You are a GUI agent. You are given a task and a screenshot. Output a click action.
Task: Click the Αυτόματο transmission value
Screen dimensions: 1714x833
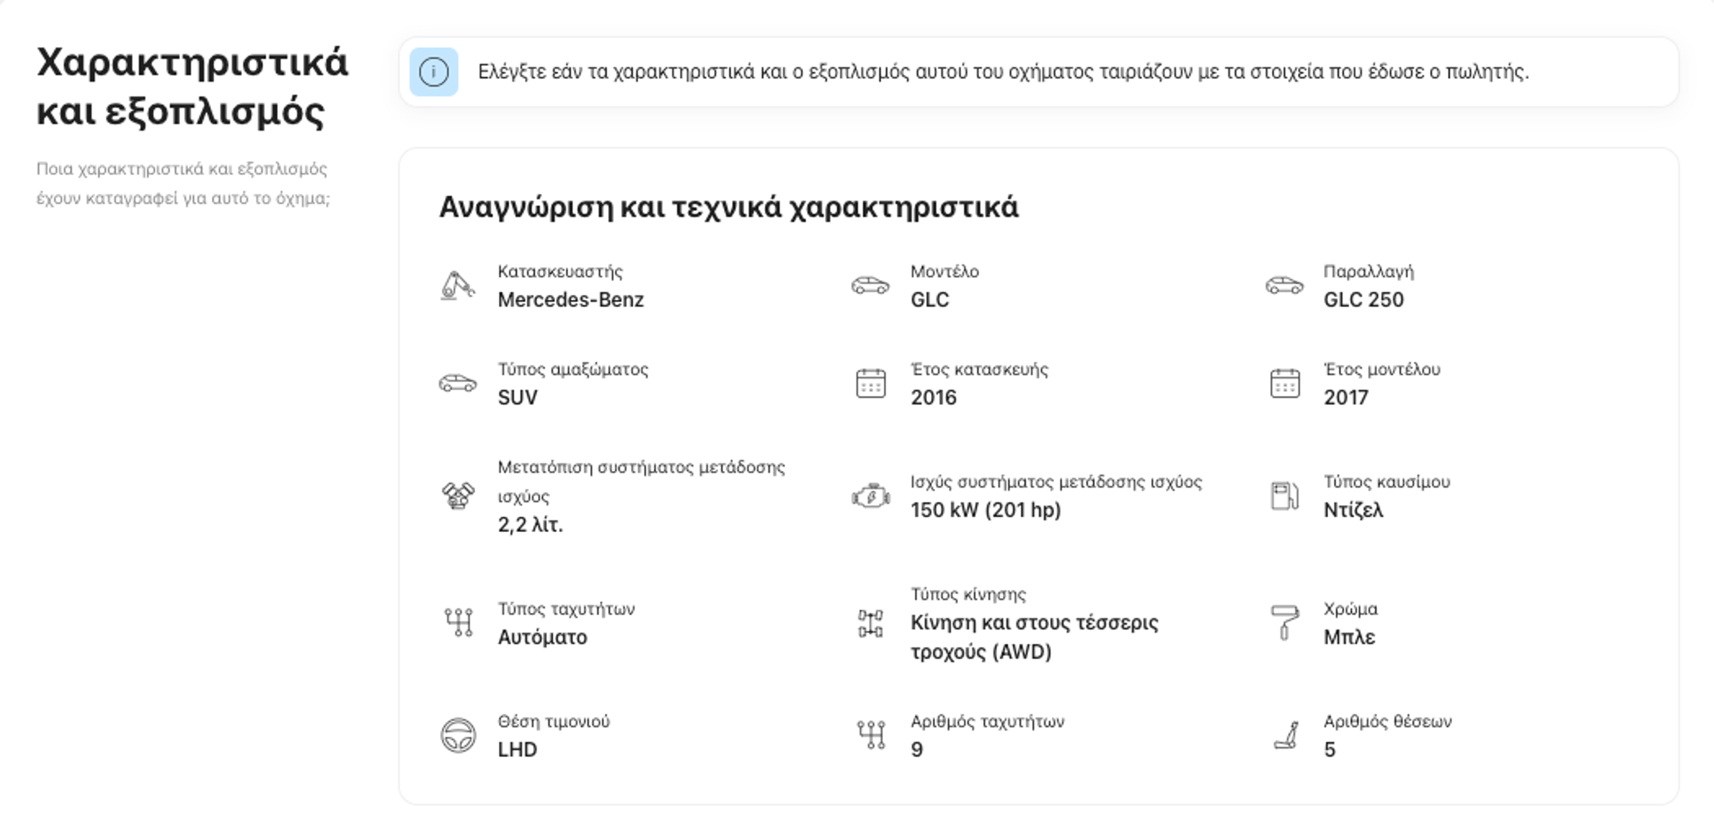[542, 638]
